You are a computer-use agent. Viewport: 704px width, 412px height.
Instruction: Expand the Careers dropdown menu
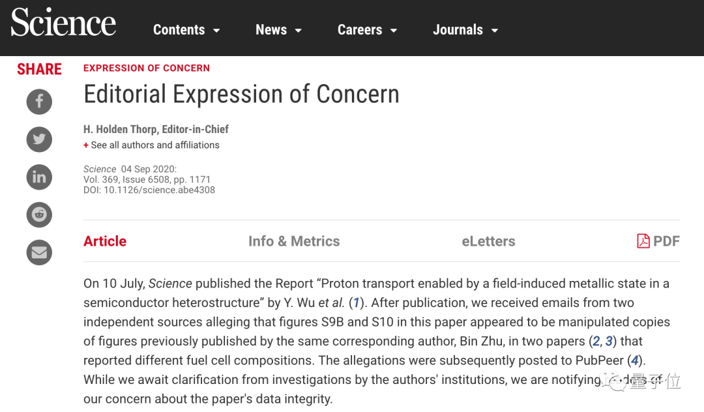point(367,29)
